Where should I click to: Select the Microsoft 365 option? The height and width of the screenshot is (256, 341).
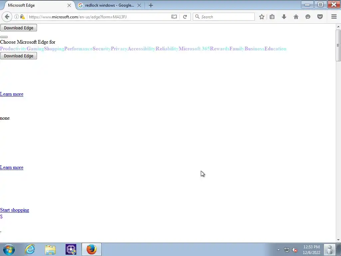click(x=194, y=49)
